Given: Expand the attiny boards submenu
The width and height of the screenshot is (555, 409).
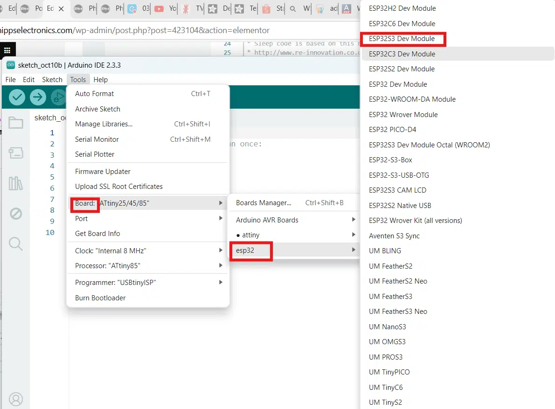Looking at the screenshot, I should pyautogui.click(x=294, y=235).
